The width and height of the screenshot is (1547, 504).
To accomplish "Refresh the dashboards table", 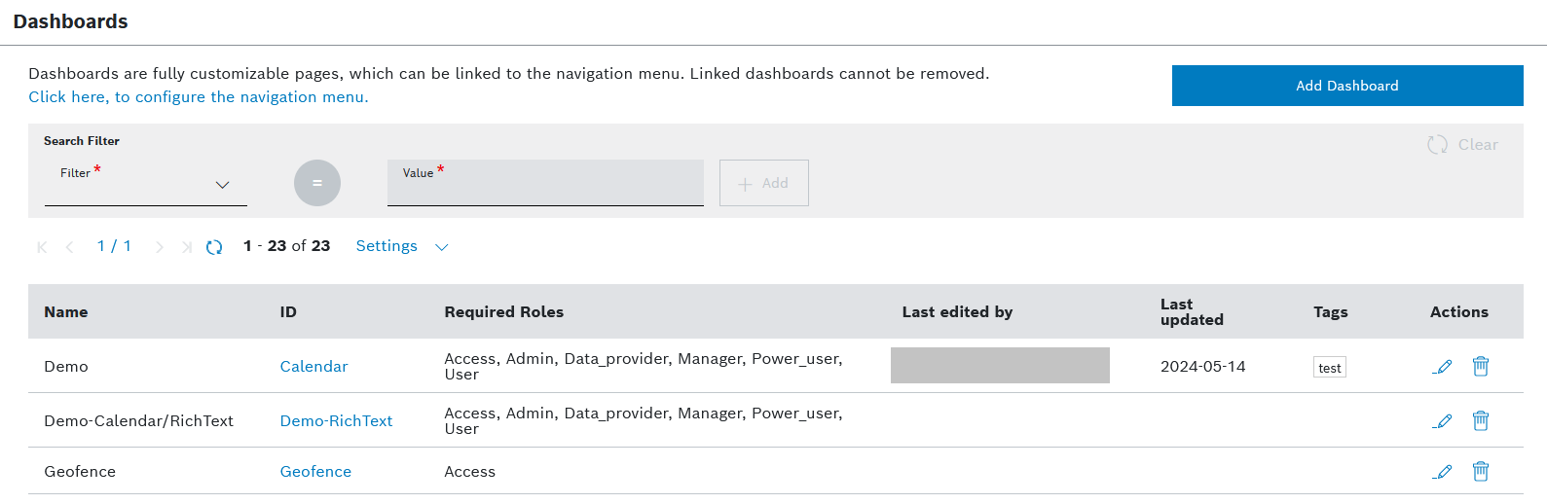I will [x=214, y=247].
